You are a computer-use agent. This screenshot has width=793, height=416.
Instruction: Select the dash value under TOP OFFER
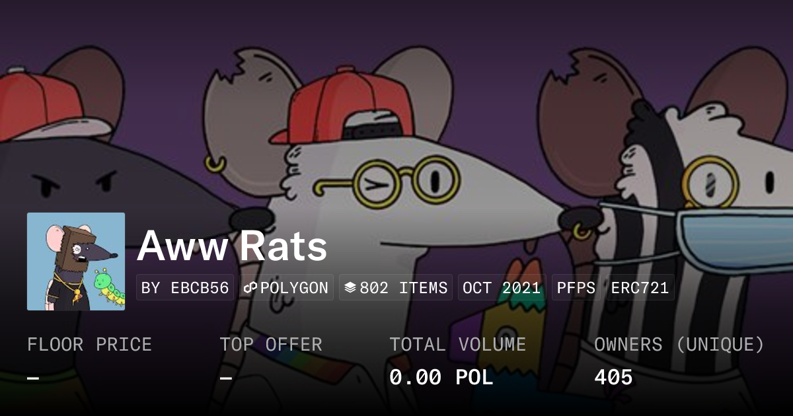point(226,378)
